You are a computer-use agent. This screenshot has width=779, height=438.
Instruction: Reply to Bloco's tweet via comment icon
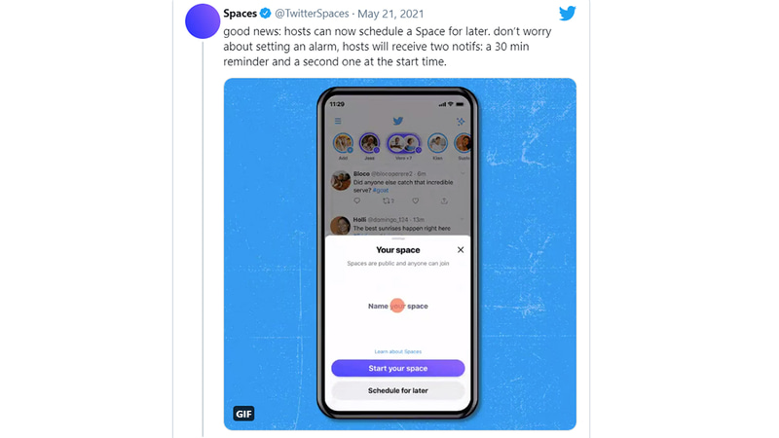[x=356, y=201]
